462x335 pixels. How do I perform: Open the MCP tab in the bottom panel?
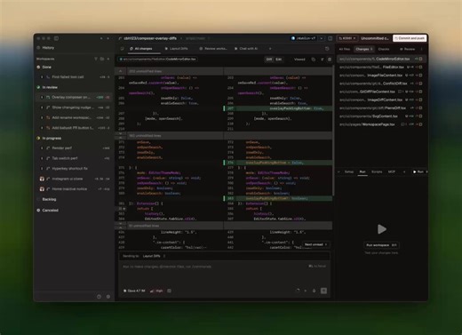click(392, 171)
